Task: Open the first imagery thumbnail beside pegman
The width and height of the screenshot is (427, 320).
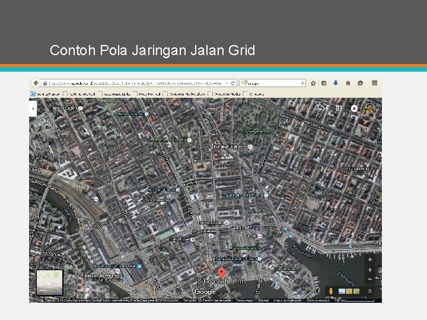Action: point(342,291)
